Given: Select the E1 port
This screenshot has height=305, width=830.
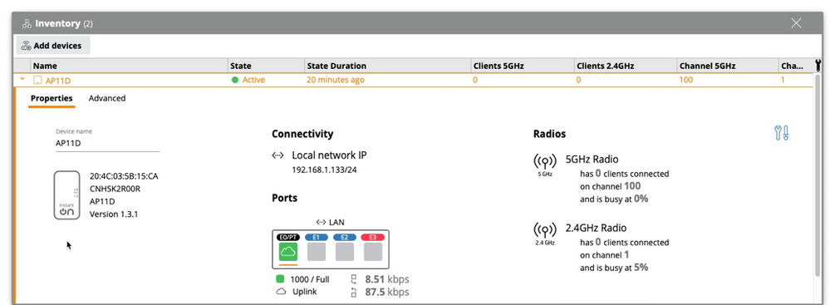Looking at the screenshot, I should point(317,252).
